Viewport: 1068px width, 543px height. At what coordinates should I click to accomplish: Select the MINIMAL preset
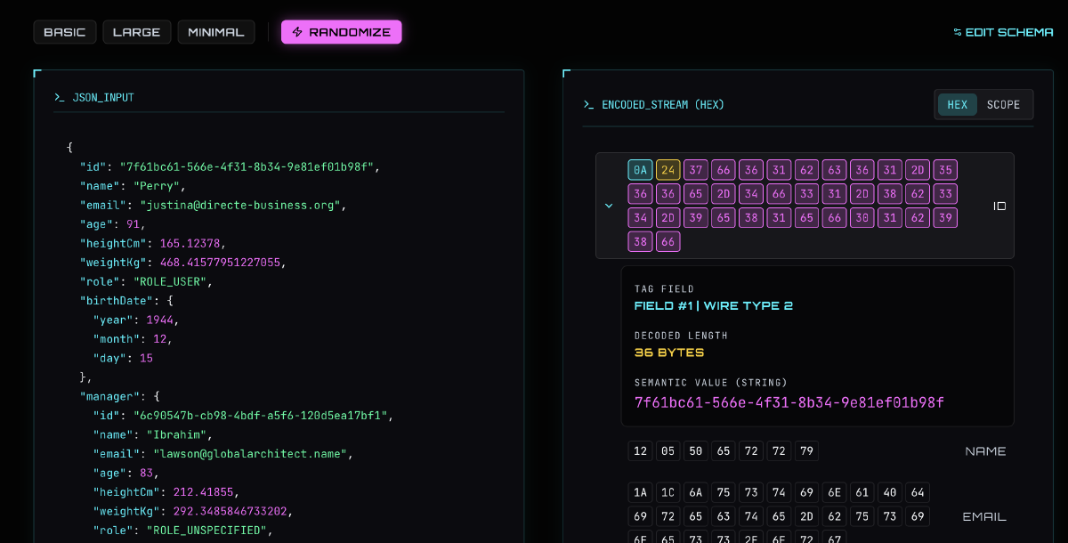point(216,32)
